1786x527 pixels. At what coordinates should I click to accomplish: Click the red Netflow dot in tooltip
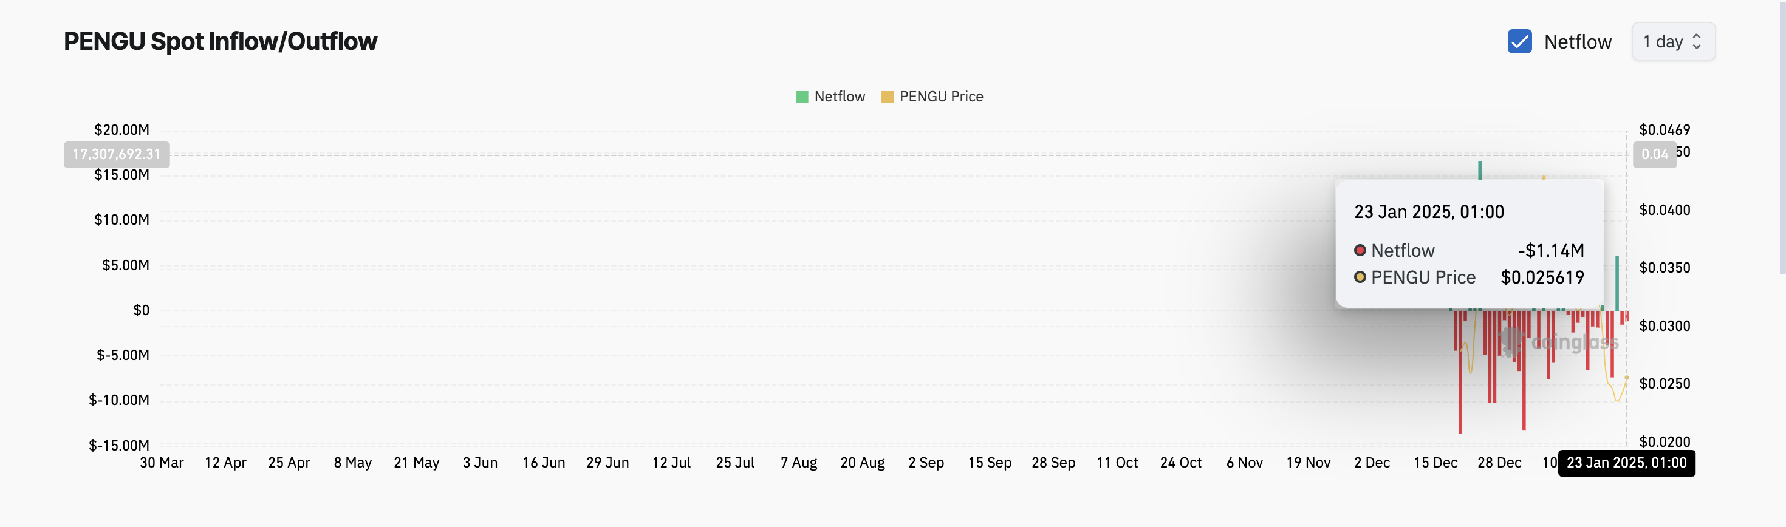pos(1360,250)
